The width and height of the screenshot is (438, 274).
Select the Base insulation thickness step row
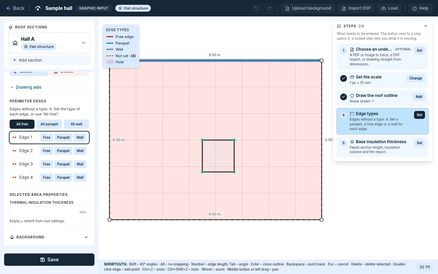coord(383,147)
